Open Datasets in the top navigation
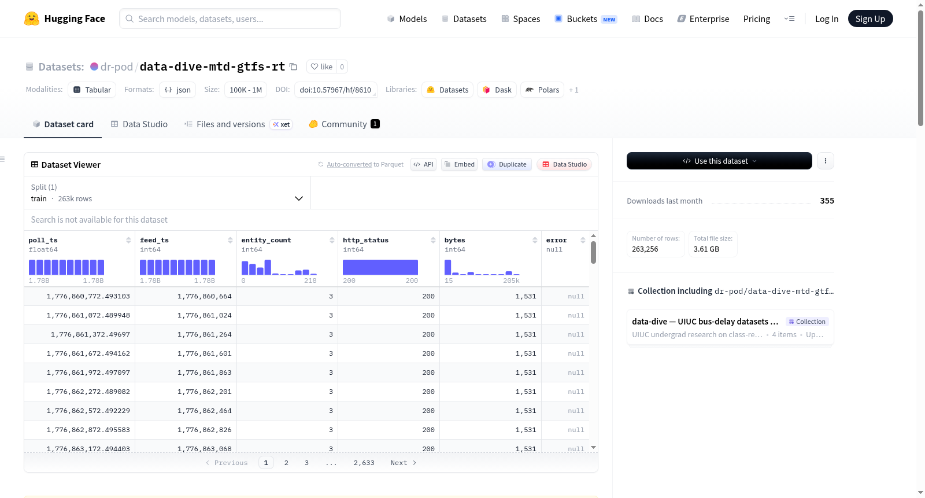 point(464,19)
